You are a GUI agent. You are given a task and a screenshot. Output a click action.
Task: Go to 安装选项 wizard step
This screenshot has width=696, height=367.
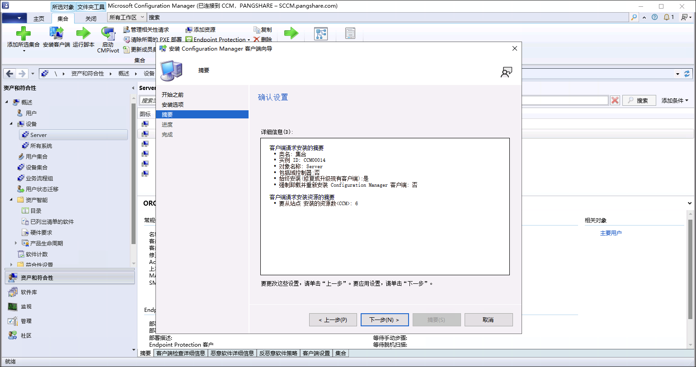173,104
